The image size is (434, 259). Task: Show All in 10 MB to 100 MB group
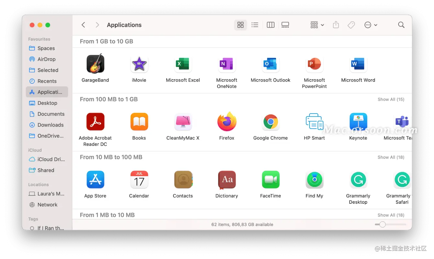coord(391,157)
